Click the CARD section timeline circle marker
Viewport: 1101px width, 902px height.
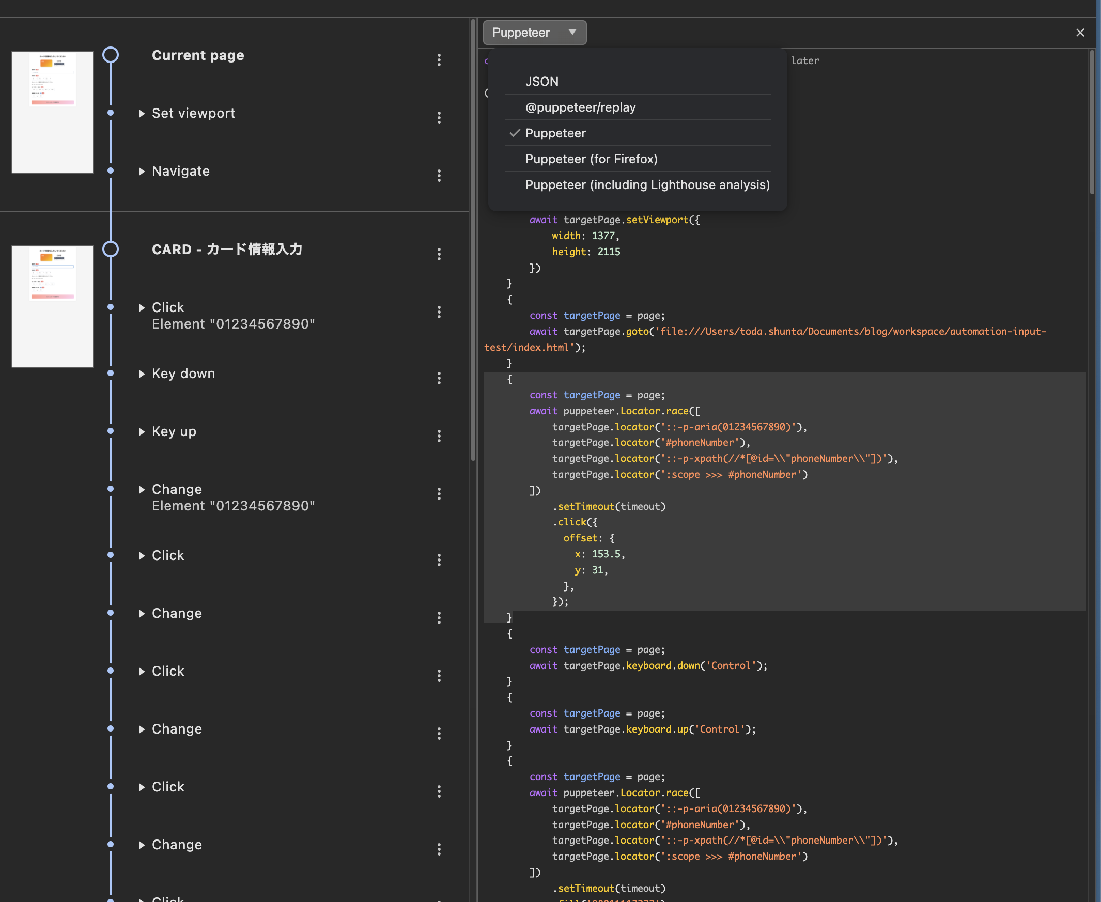point(110,249)
